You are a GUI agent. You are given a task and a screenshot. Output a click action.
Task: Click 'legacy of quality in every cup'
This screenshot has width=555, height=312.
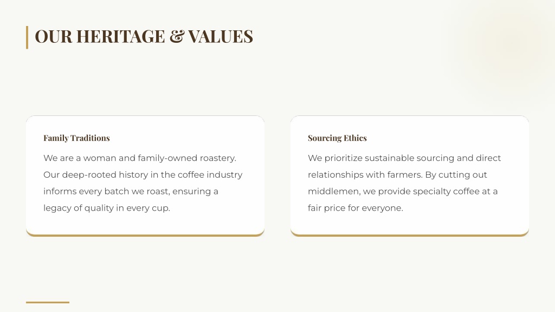tap(107, 208)
